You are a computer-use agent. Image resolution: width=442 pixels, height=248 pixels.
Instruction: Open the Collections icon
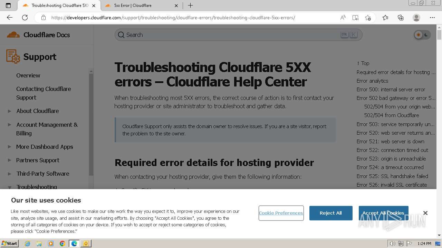(x=401, y=18)
